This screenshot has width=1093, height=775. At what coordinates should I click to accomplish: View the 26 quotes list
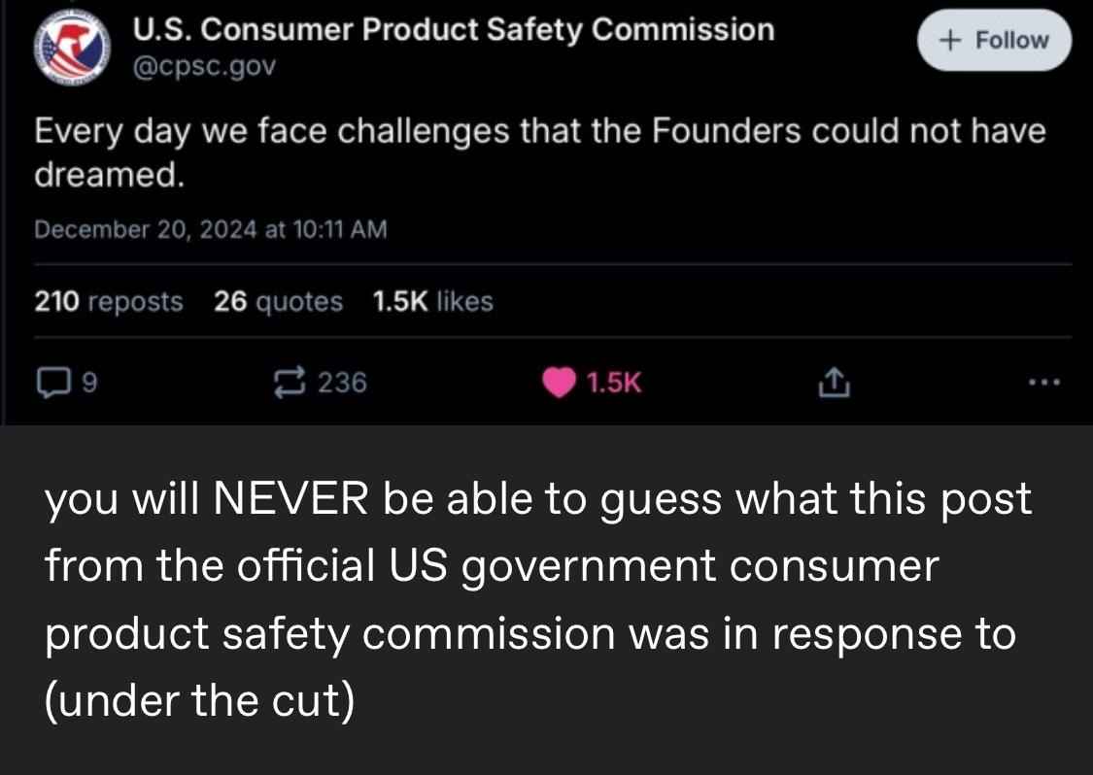coord(278,301)
